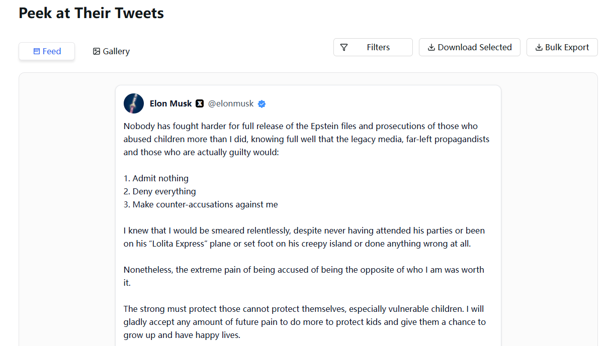The height and width of the screenshot is (346, 612).
Task: Click the image icon beside Gallery
Action: pyautogui.click(x=97, y=51)
